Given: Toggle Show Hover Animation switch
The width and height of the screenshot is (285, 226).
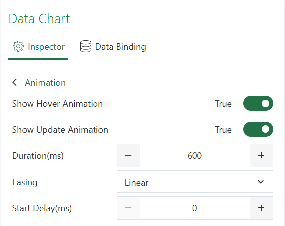Looking at the screenshot, I should (258, 103).
